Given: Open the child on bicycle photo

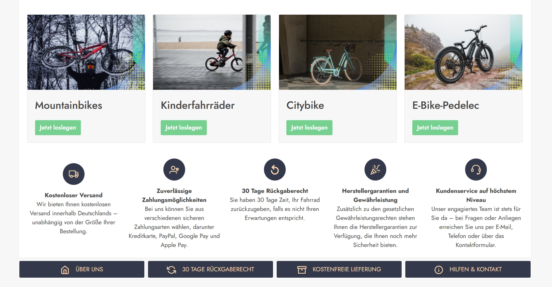Looking at the screenshot, I should click(x=212, y=52).
